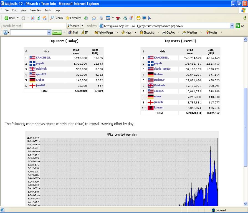
Task: Click the Movies popcorn toolbar button
Action: 212,32
